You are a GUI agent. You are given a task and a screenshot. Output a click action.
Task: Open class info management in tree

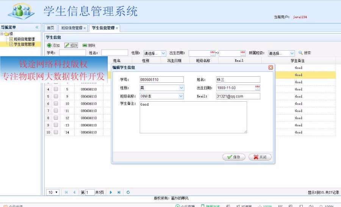pos(24,39)
